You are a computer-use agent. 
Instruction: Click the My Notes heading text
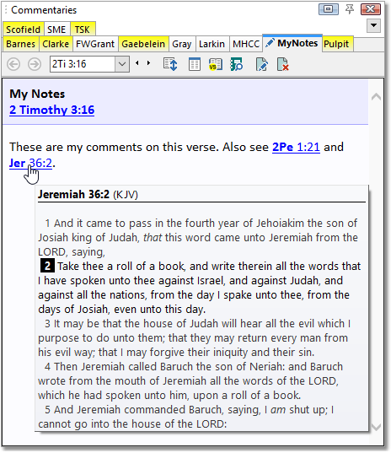coord(37,94)
